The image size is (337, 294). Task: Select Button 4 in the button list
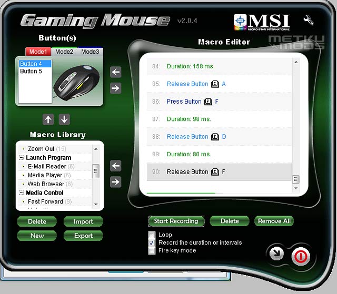35,64
